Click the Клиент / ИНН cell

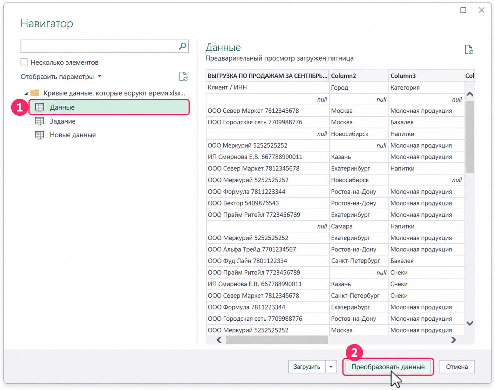[x=267, y=88]
